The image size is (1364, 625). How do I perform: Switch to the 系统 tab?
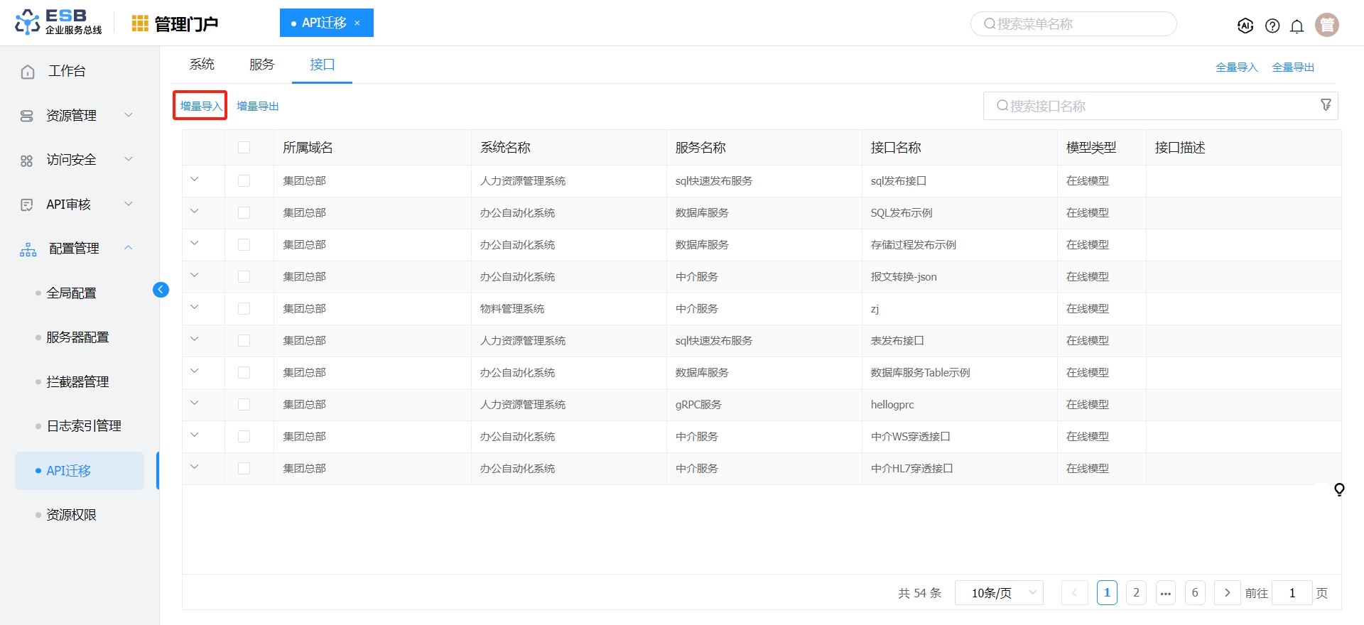point(202,65)
